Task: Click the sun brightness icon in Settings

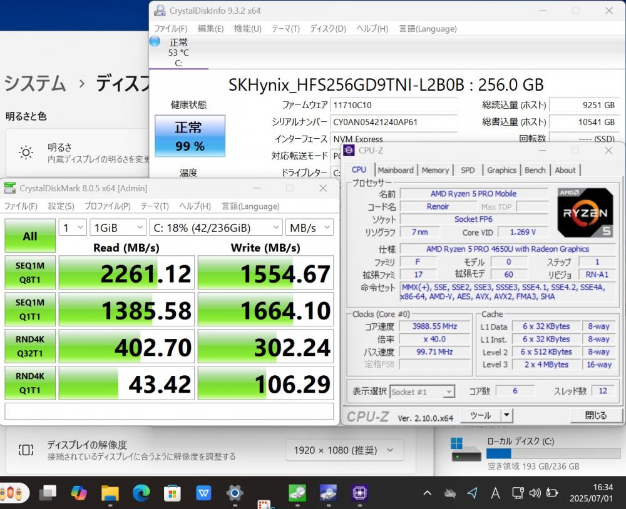Action: tap(26, 153)
